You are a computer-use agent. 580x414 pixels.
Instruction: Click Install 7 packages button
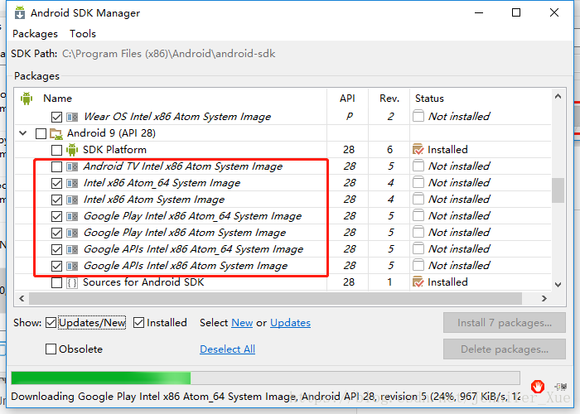(x=505, y=323)
